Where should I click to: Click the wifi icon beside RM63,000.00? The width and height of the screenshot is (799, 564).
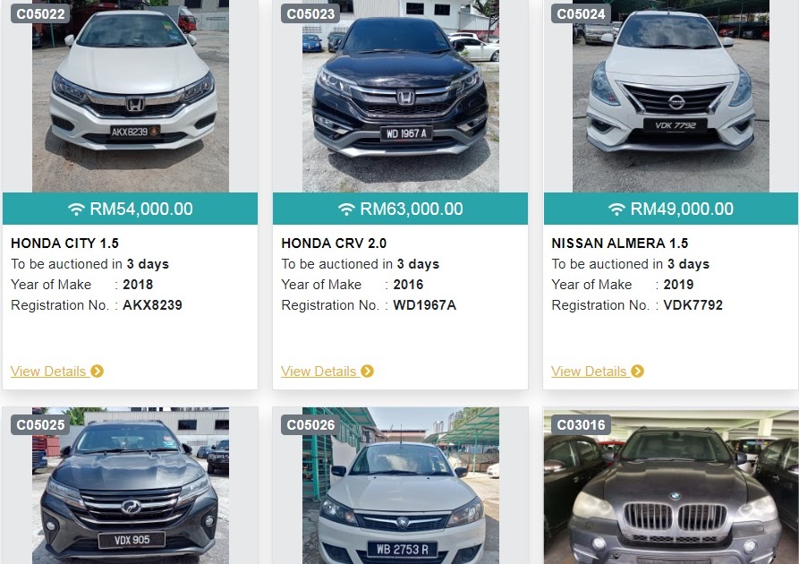pos(346,209)
